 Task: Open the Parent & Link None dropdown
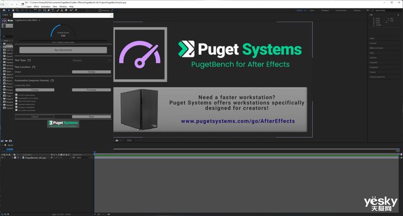coord(83,157)
